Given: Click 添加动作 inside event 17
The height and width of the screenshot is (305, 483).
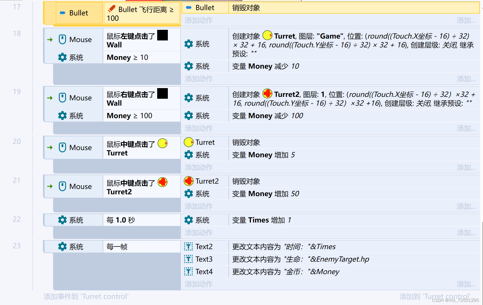Looking at the screenshot, I should (198, 20).
